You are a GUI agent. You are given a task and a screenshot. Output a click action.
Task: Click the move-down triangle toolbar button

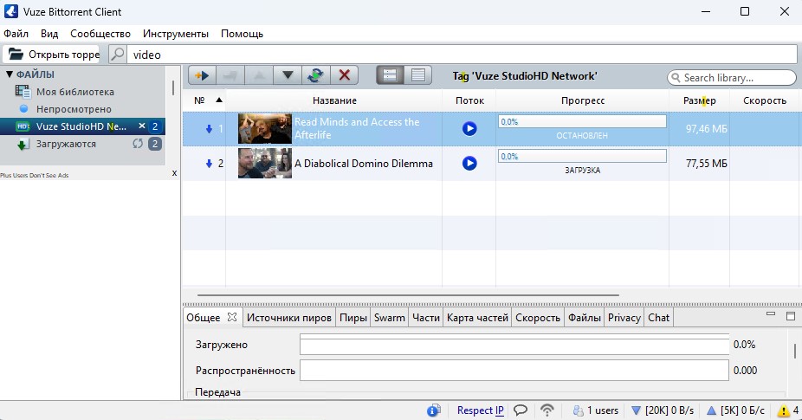(x=288, y=75)
